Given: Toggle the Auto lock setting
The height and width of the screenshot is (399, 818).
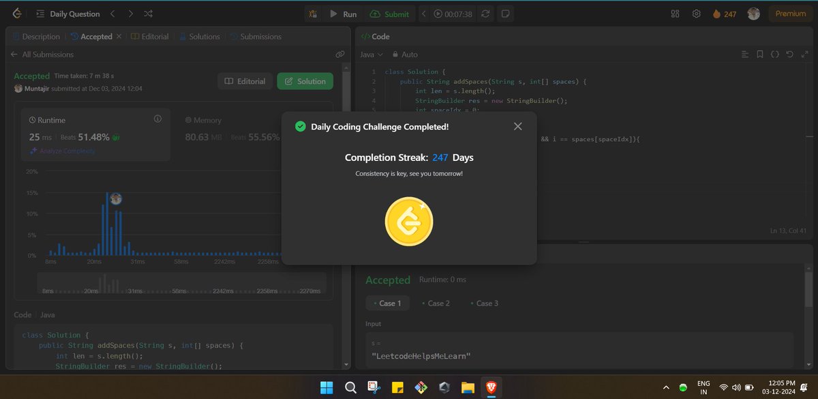Looking at the screenshot, I should [x=405, y=55].
